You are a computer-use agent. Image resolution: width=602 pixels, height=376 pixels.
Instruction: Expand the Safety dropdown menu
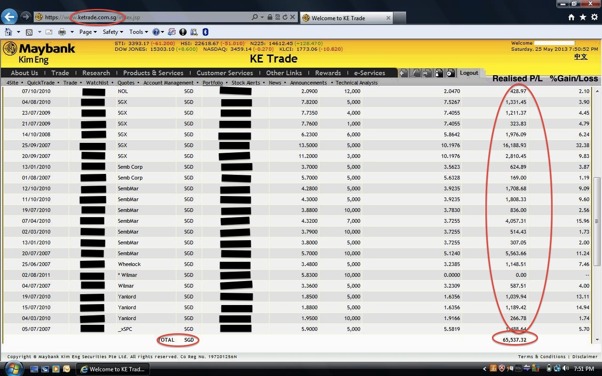pyautogui.click(x=112, y=32)
